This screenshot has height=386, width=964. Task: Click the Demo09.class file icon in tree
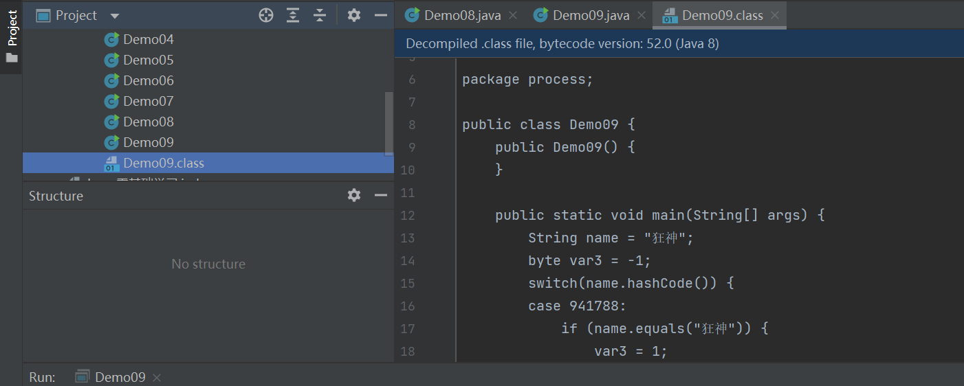[x=111, y=163]
